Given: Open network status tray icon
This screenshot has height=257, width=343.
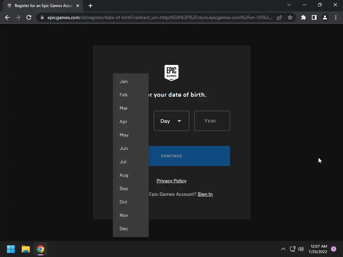Looking at the screenshot, I should (292, 249).
